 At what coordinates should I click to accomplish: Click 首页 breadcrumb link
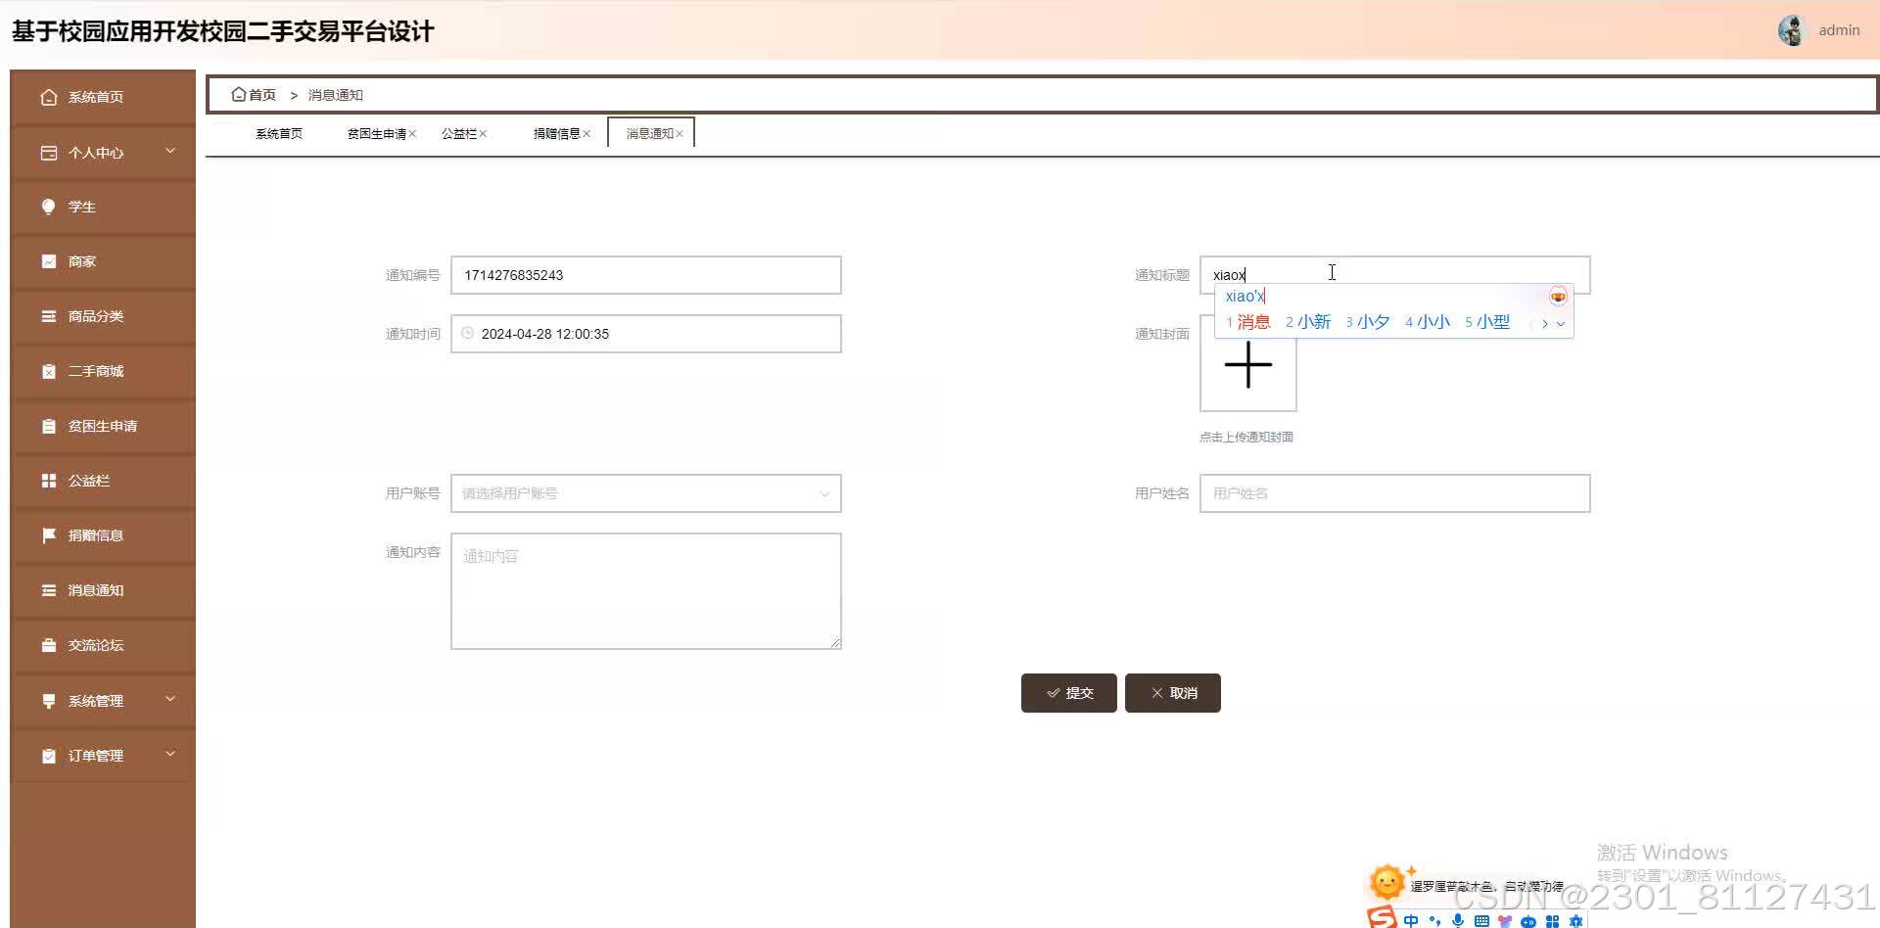tap(262, 95)
